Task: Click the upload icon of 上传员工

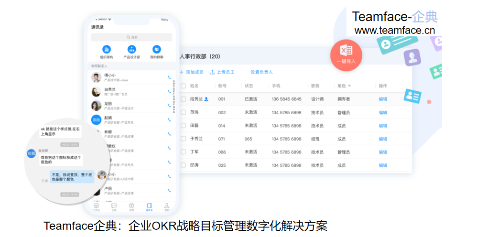Action: coord(213,72)
